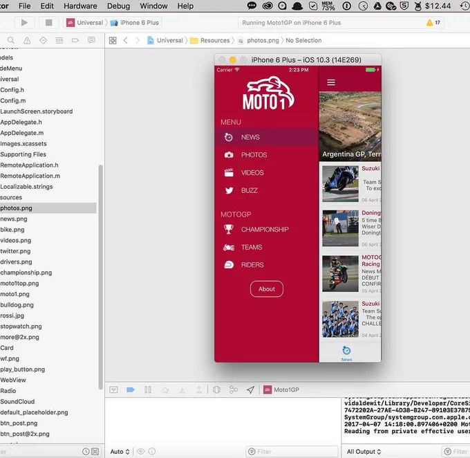The width and height of the screenshot is (470, 458).
Task: Pause program execution in debug bar
Action: (x=148, y=390)
